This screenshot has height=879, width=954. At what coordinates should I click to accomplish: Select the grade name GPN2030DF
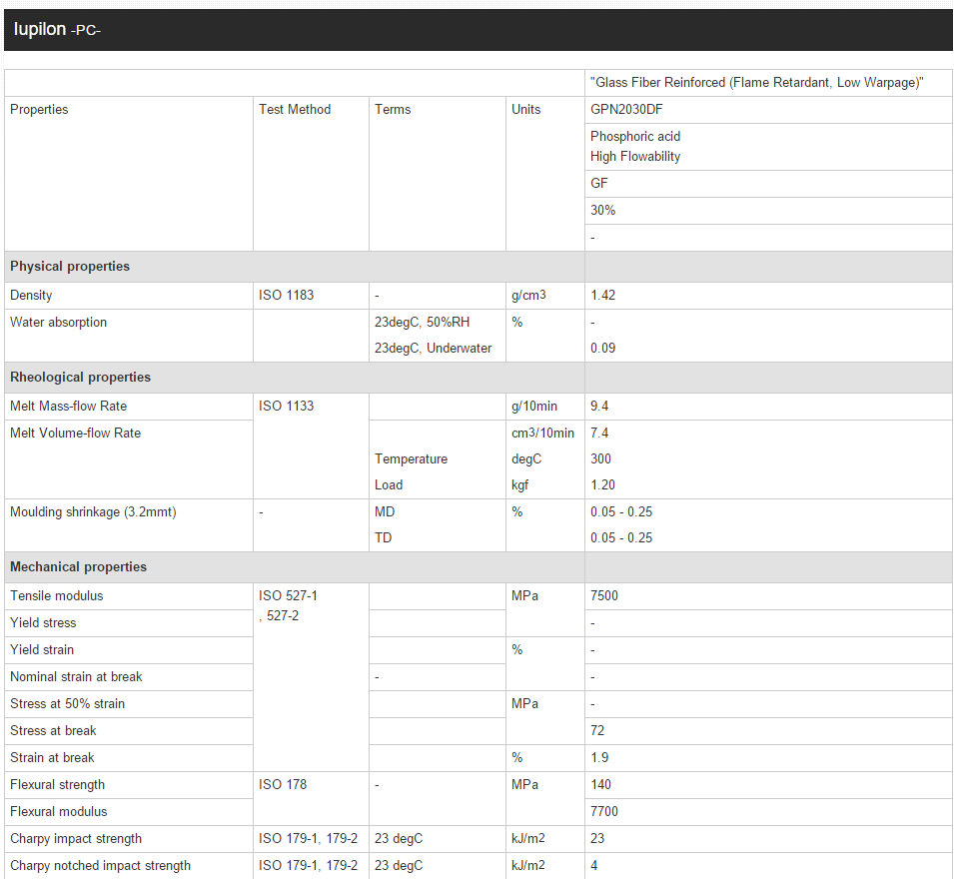click(x=626, y=110)
